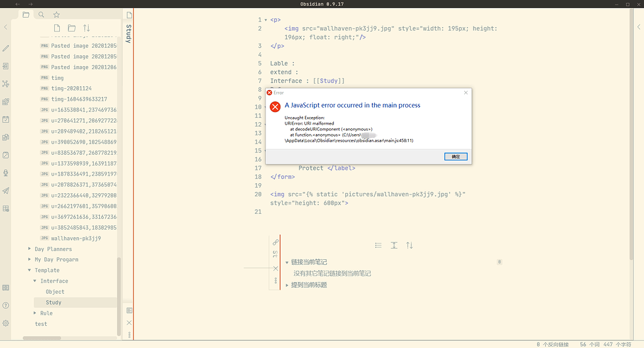Toggle show more context in backlinks
The height and width of the screenshot is (348, 644).
[394, 245]
